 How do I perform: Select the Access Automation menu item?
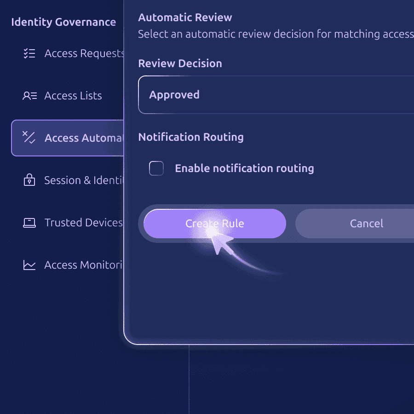83,138
